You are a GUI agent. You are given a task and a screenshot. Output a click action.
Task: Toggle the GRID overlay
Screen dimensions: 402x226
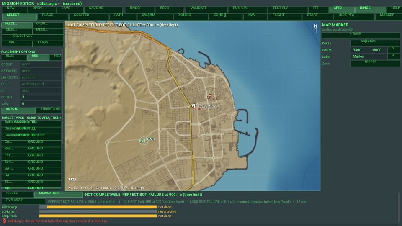coord(342,10)
